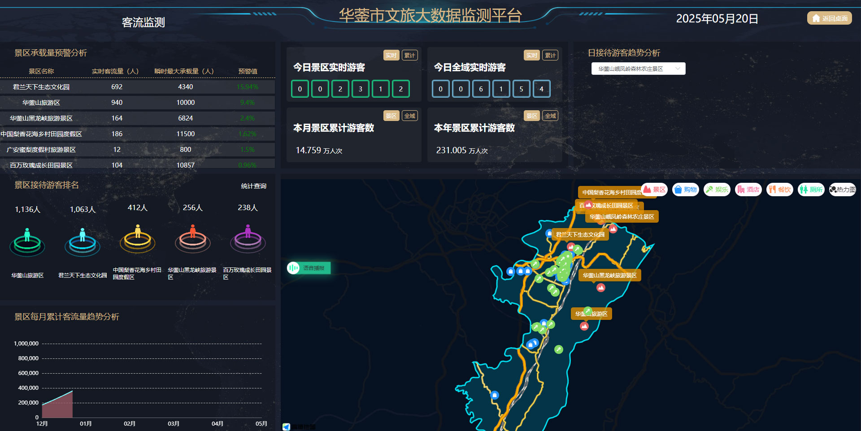Show 娱乐 entertainment points on map

[x=717, y=190]
